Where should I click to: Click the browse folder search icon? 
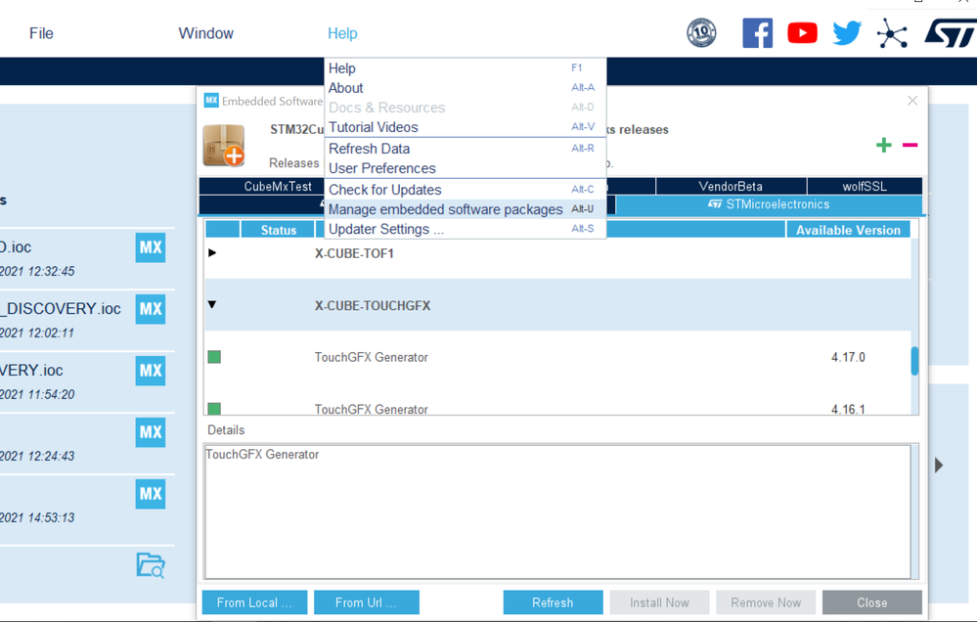(x=151, y=565)
